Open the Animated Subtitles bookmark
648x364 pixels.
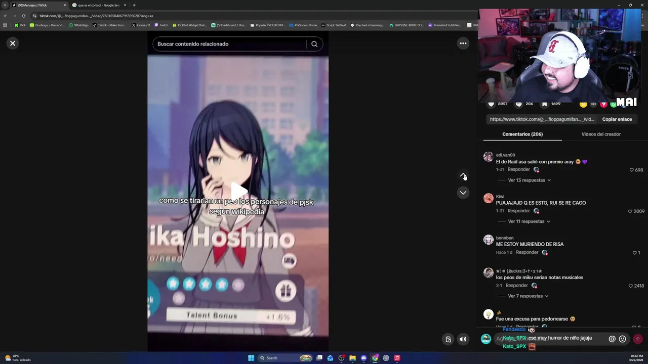click(x=445, y=25)
